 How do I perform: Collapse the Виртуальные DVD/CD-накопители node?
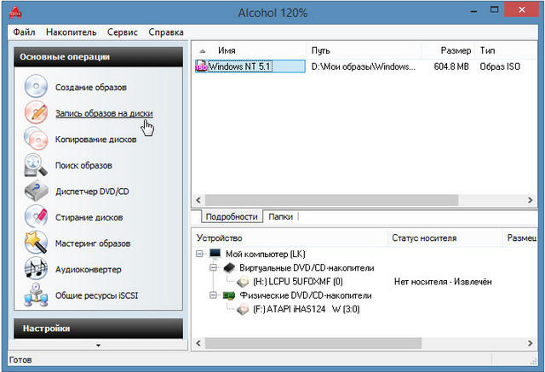pos(213,267)
